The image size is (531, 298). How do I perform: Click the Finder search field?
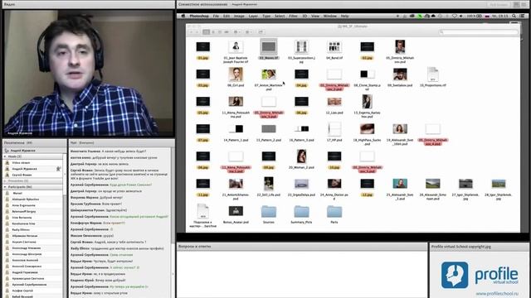(x=479, y=31)
